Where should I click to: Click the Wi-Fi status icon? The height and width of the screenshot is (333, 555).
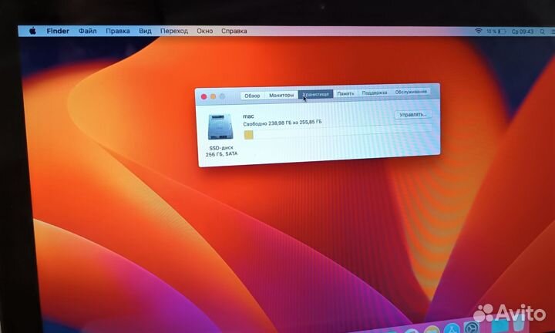coord(478,31)
